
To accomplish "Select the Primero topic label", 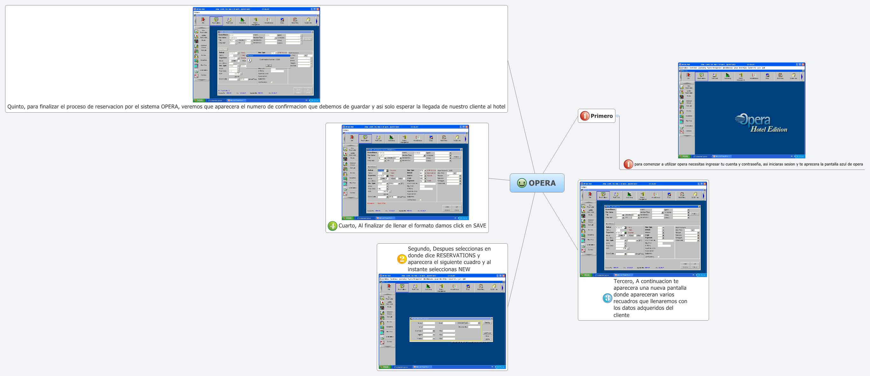I will (601, 116).
